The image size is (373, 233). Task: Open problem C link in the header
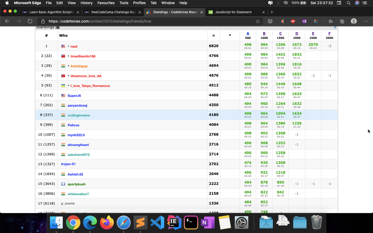click(280, 33)
